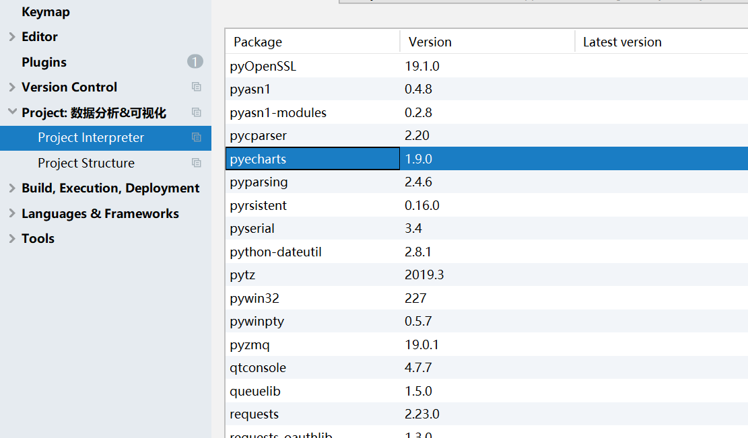
Task: Sort packages by the Version column header
Action: pyautogui.click(x=430, y=42)
